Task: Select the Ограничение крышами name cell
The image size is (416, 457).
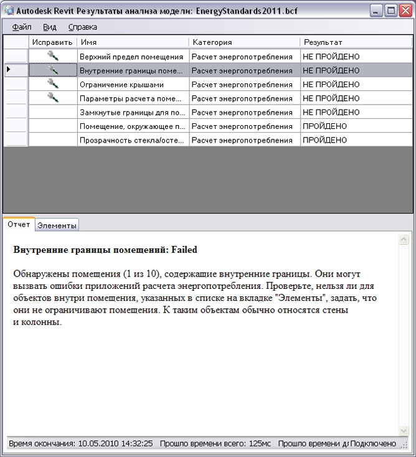Action: (133, 85)
